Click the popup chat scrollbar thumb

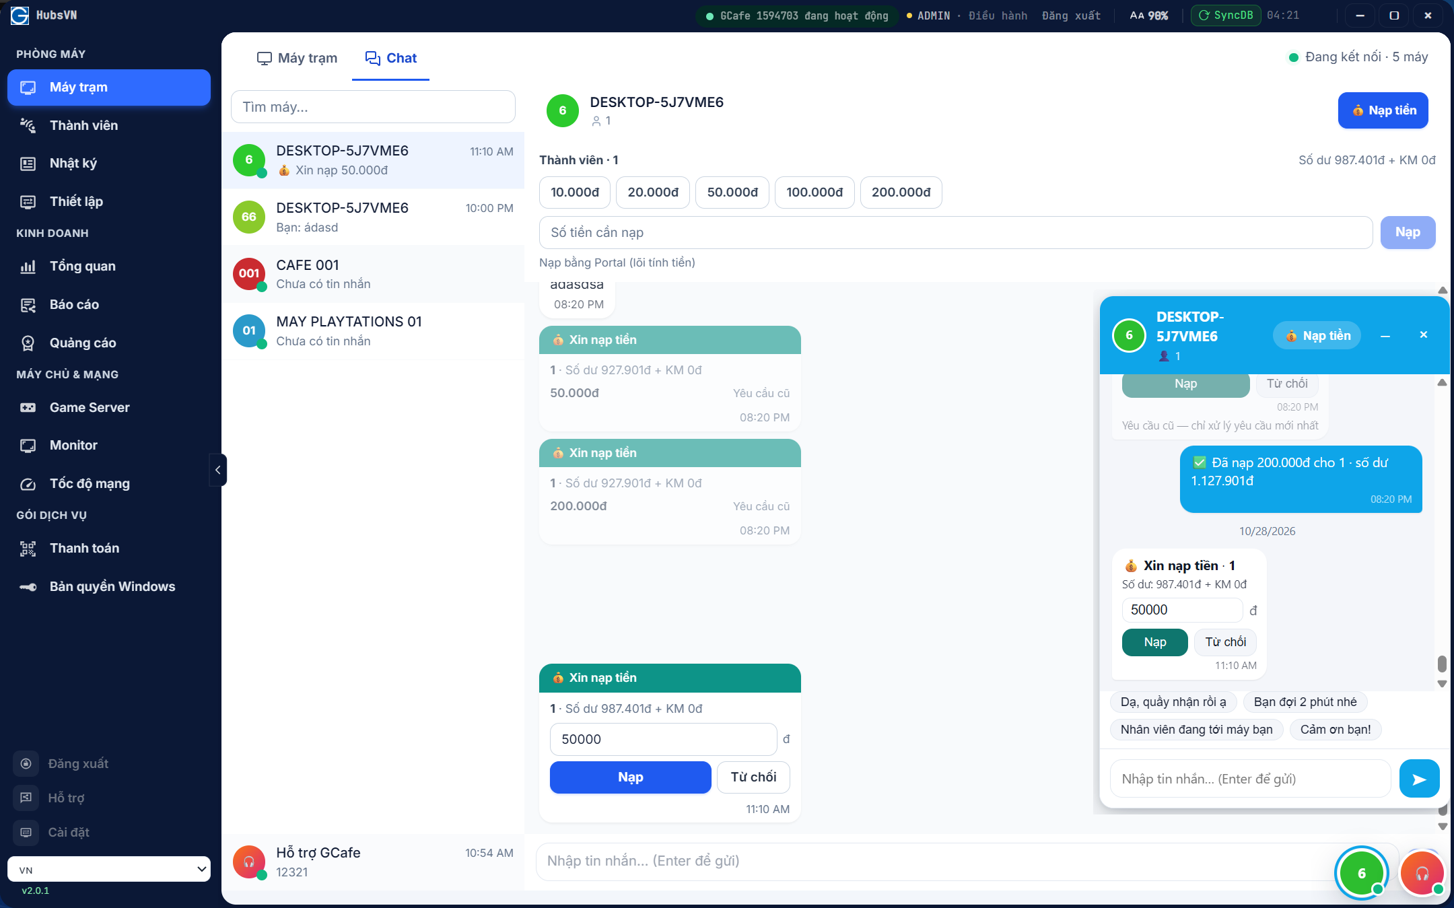(x=1442, y=664)
